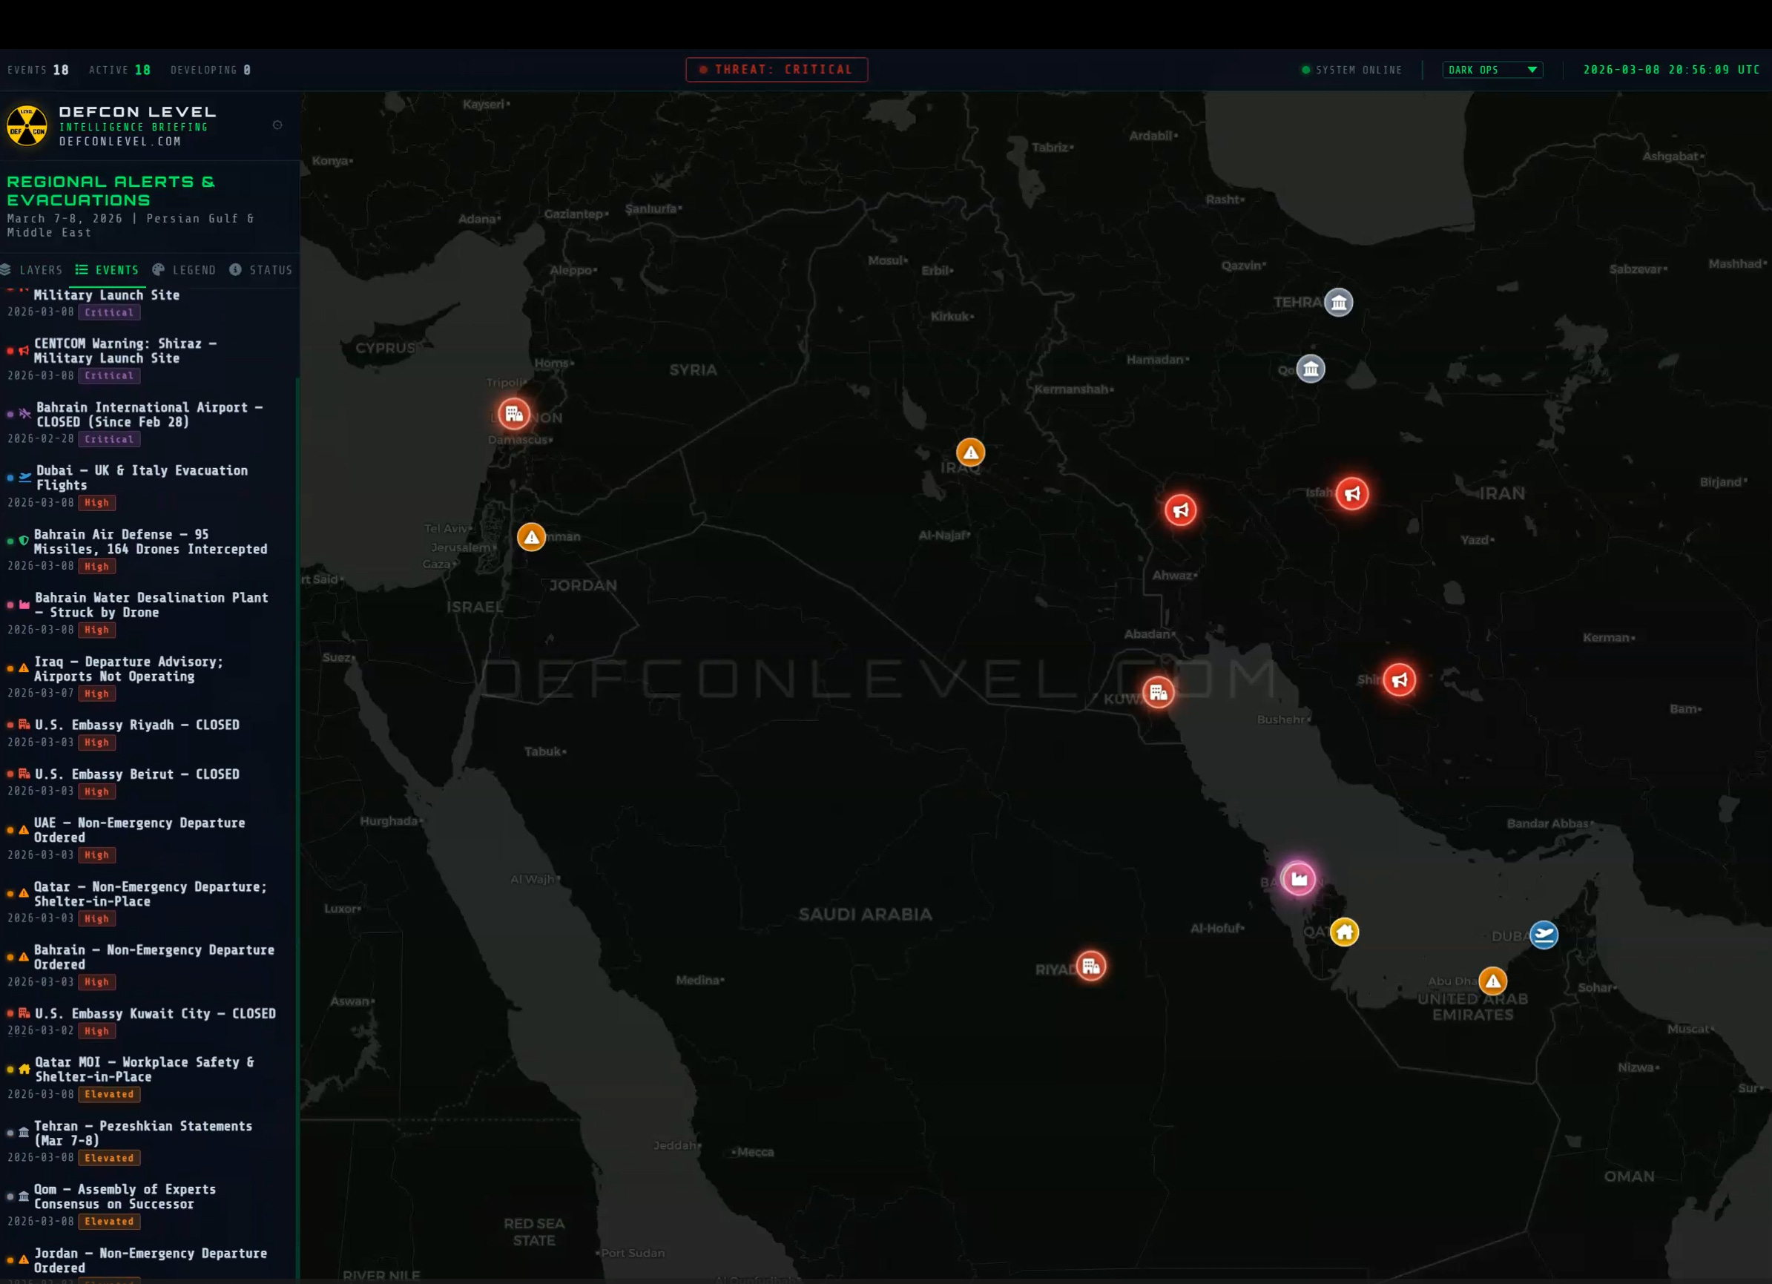Select the Shiraz megaphone warning marker

1398,680
